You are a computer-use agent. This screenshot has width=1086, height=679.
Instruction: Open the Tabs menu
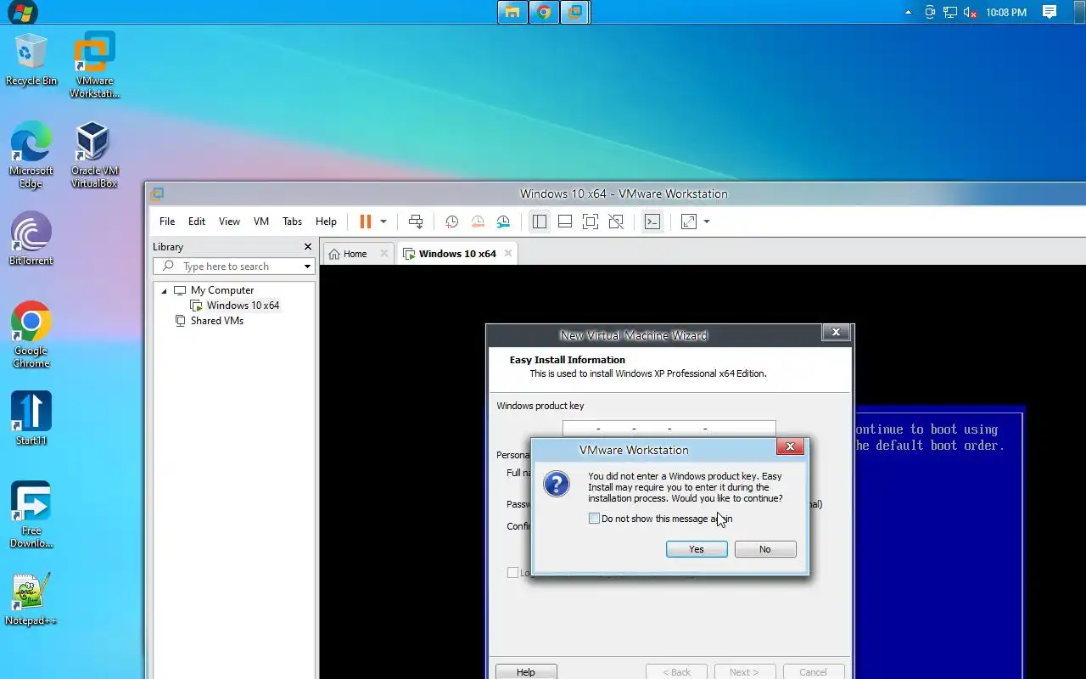pos(293,222)
